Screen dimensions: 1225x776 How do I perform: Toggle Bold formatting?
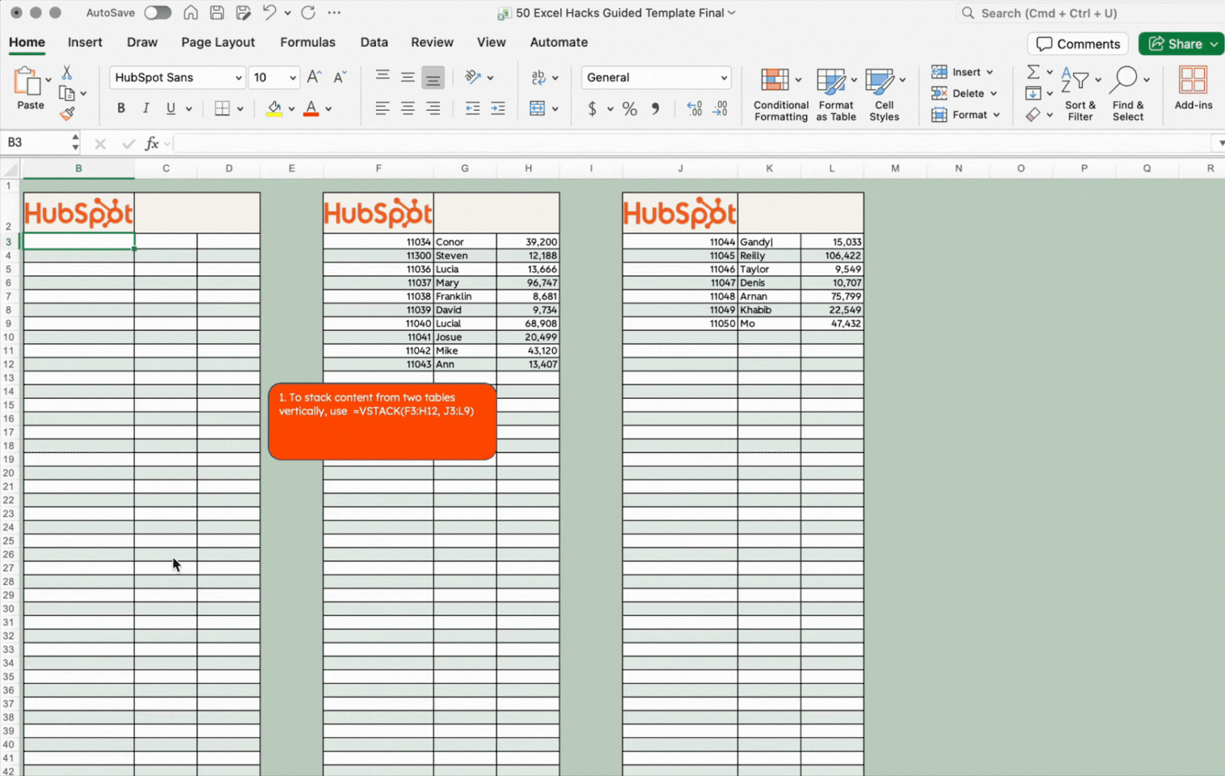point(121,108)
